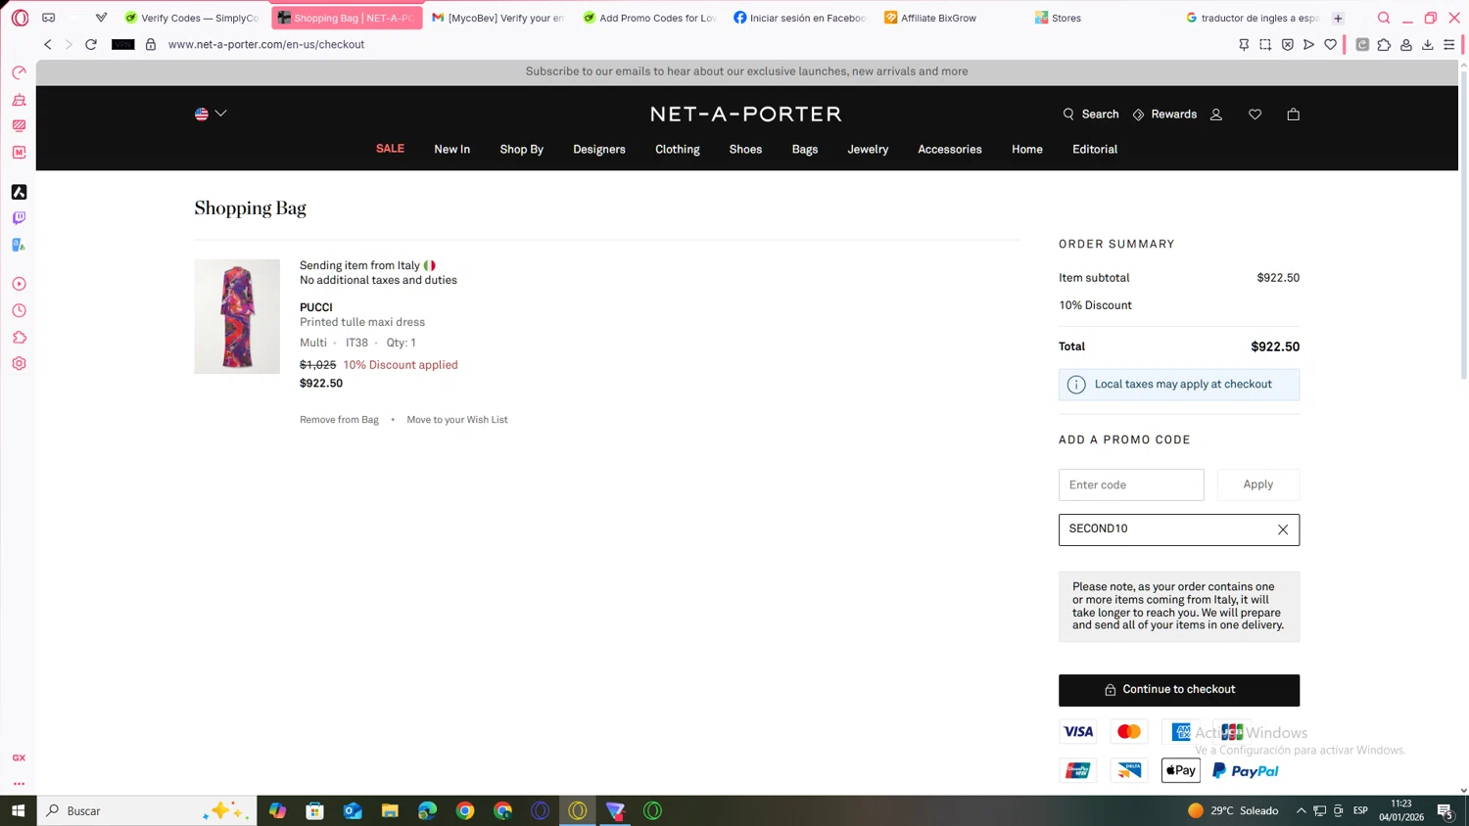Open the Shop By menu
The image size is (1469, 826).
point(522,150)
